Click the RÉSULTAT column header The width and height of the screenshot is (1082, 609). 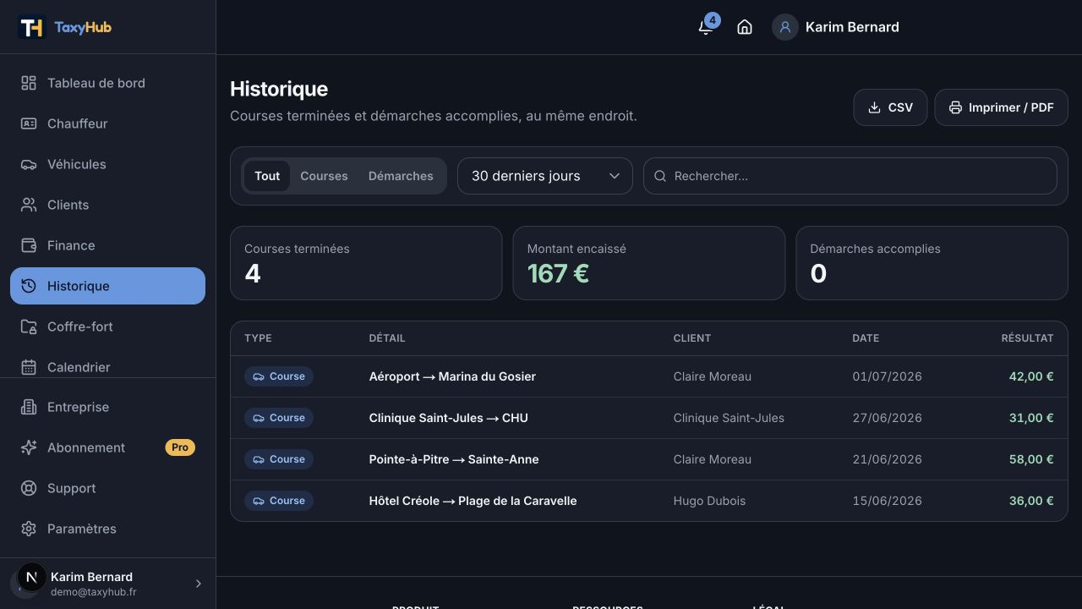1027,338
